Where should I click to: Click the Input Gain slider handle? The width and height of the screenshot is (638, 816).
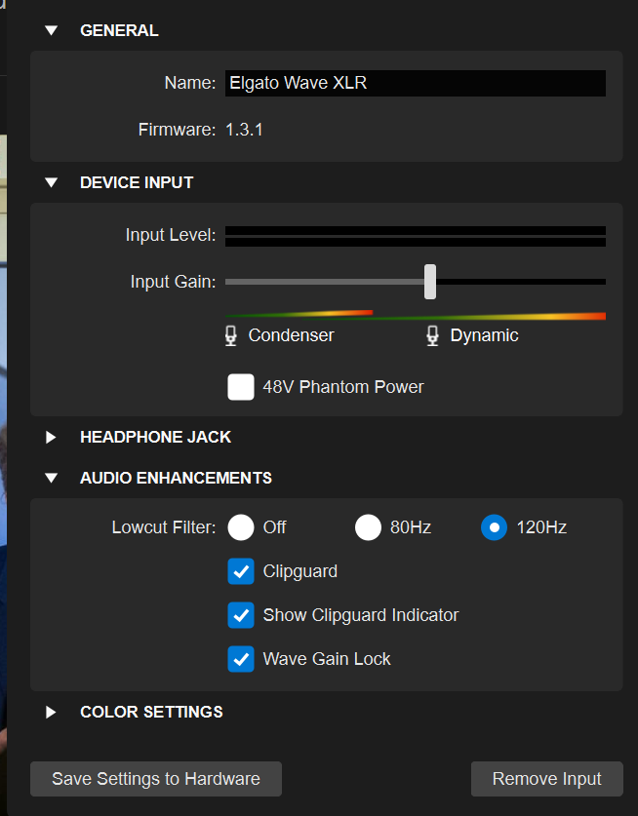(x=430, y=282)
